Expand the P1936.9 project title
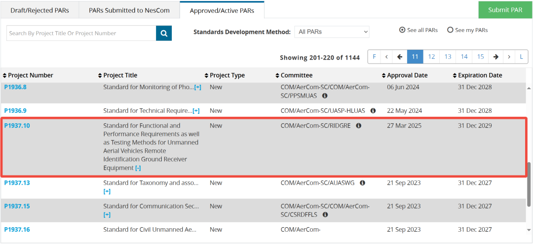Screen dimensions: 533x244 tap(196, 111)
